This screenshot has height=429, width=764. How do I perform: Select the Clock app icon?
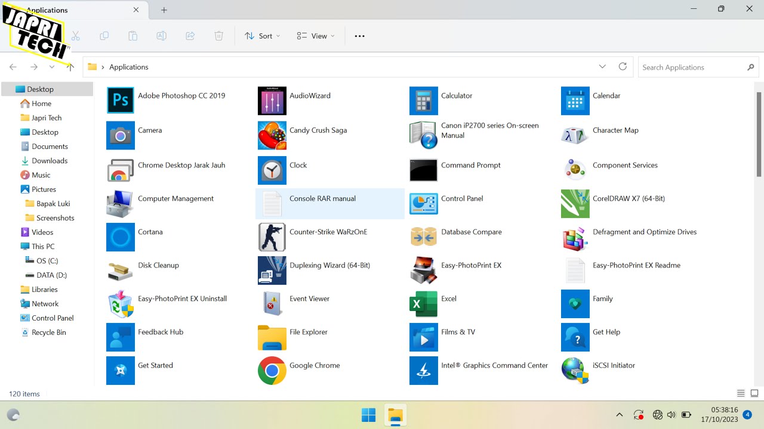point(272,170)
